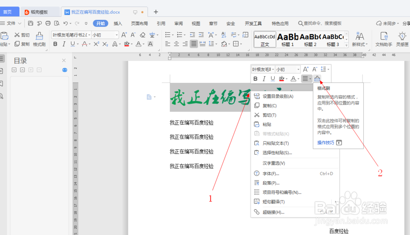The height and width of the screenshot is (235, 410).
Task: Click the Paste (粘贴) button in ribbon
Action: [x=5, y=39]
